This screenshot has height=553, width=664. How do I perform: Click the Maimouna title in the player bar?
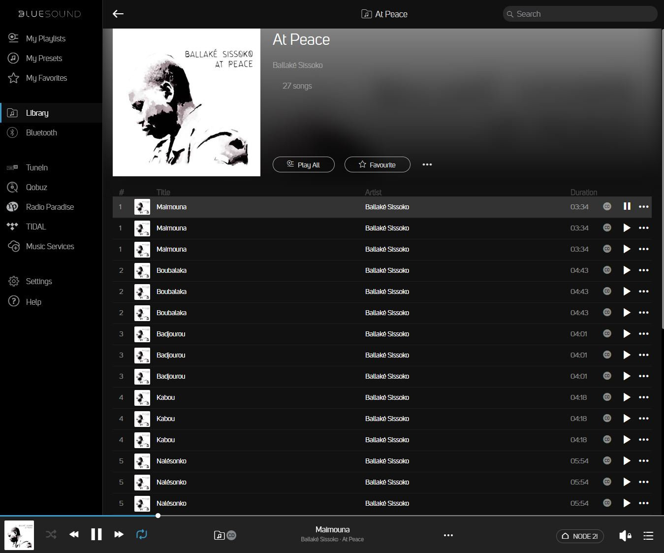[332, 529]
